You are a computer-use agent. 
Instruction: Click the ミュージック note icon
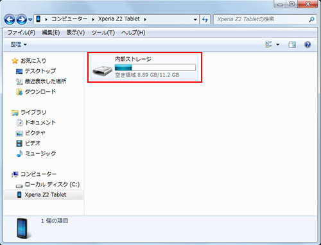(x=19, y=153)
